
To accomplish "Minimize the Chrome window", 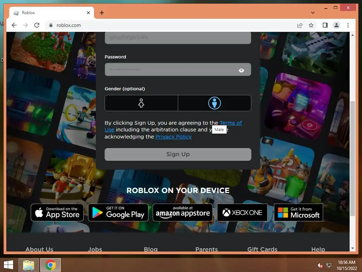I will (x=326, y=8).
